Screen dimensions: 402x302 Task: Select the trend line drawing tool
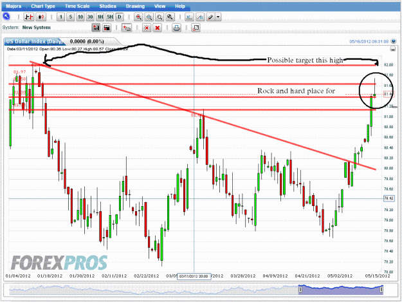pyautogui.click(x=200, y=17)
